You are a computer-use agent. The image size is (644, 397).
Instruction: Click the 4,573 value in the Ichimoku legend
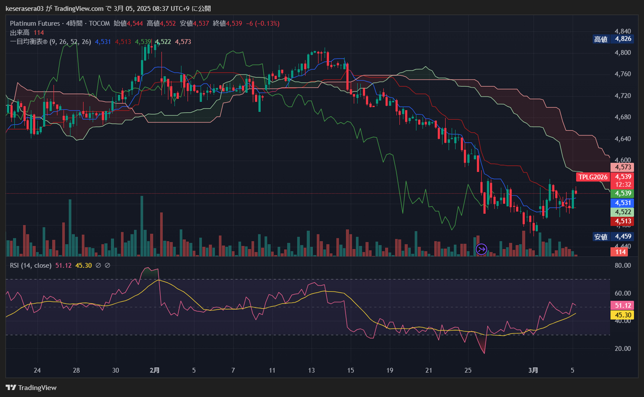(x=183, y=42)
